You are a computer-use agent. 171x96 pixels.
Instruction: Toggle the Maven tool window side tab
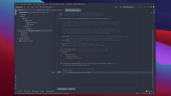[x=154, y=12]
